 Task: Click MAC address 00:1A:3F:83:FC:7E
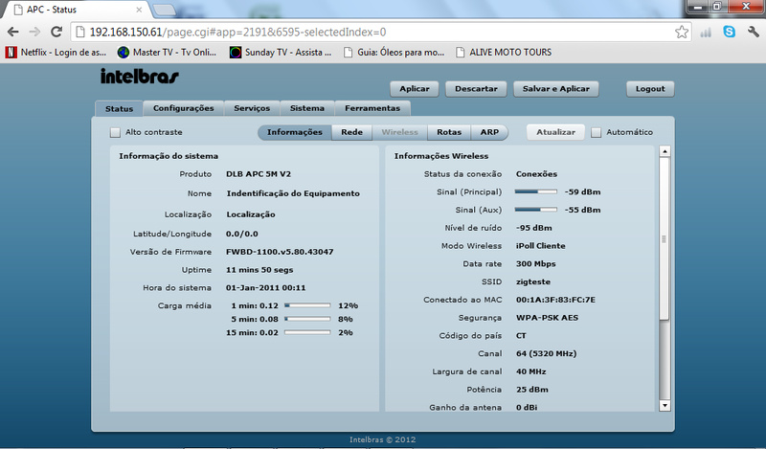click(x=555, y=300)
